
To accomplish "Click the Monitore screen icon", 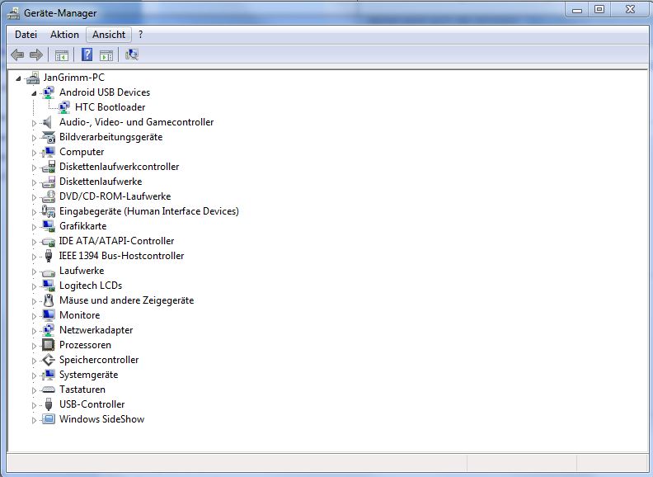I will coord(49,315).
